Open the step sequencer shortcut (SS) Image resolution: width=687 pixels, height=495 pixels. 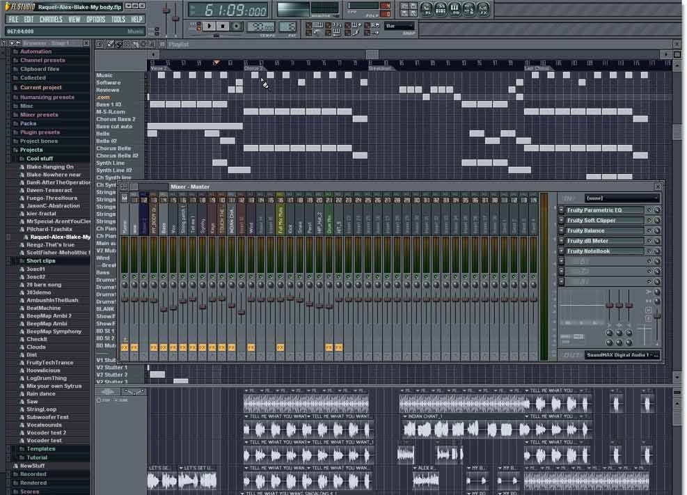441,9
